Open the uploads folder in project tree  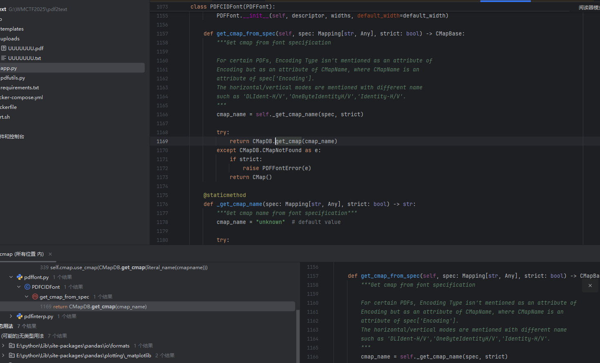(10, 39)
